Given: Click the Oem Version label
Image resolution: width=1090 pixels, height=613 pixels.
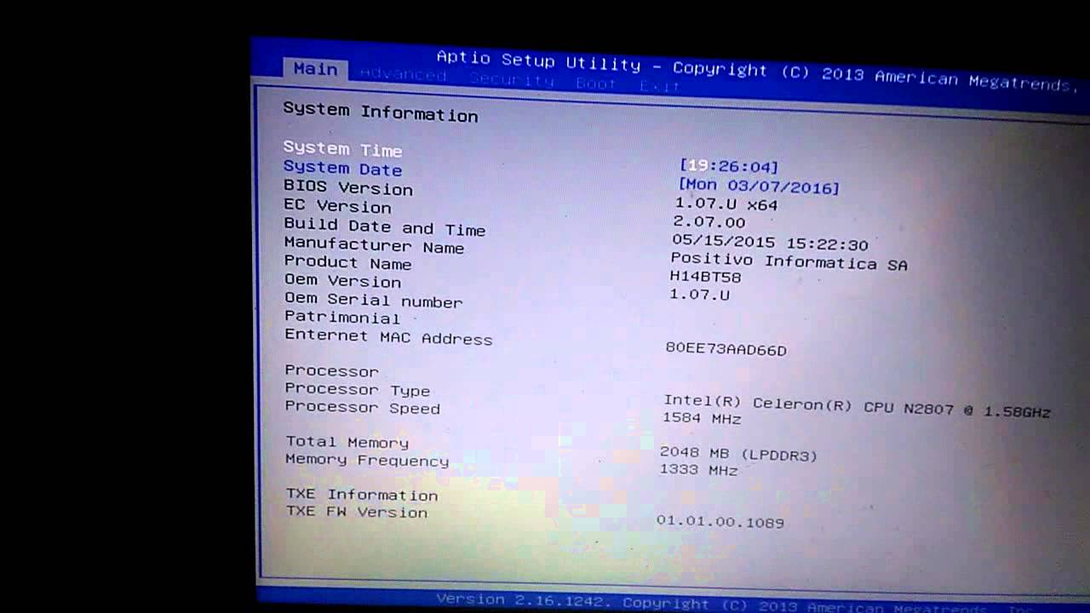Looking at the screenshot, I should 342,280.
